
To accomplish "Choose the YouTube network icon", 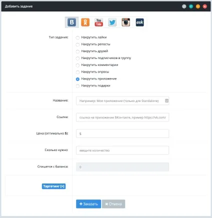I will [99, 22].
